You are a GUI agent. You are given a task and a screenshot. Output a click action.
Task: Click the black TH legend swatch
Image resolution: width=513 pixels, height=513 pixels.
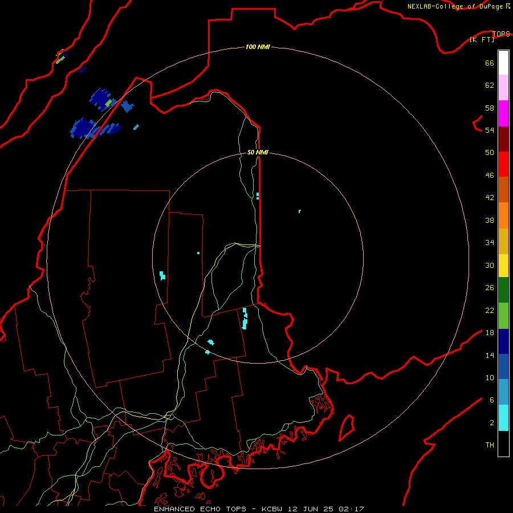point(503,443)
